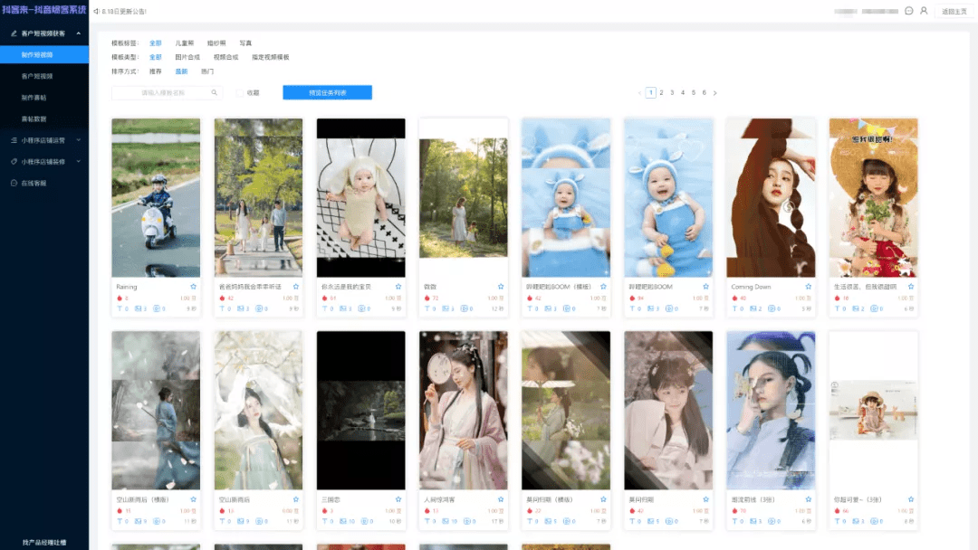
Task: Click the headset icon beside 在线客服
Action: [13, 183]
